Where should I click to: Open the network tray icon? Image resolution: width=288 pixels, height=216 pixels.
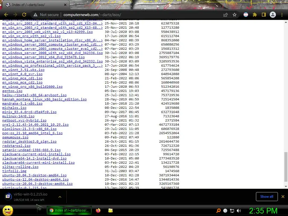tap(232, 211)
